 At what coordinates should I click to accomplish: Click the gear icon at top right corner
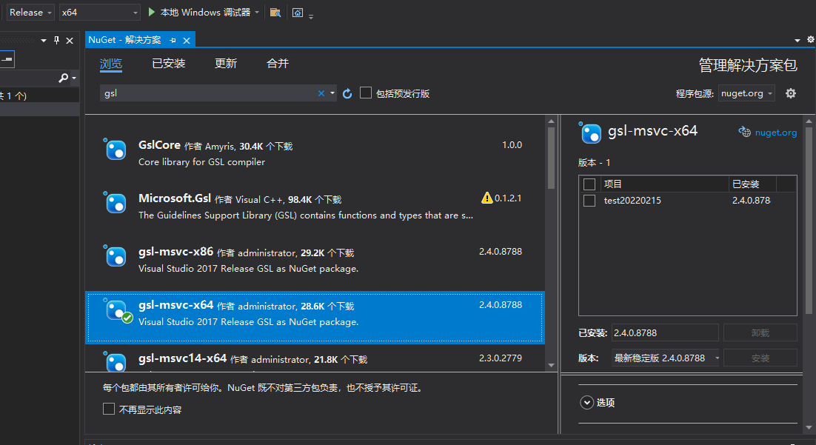pyautogui.click(x=811, y=39)
